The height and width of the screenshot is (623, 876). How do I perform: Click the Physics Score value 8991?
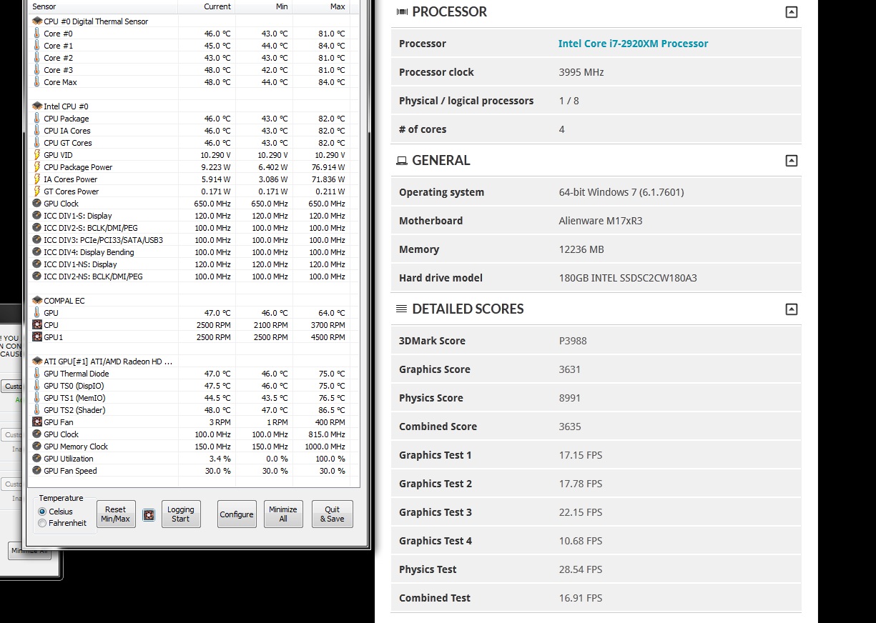(x=570, y=398)
